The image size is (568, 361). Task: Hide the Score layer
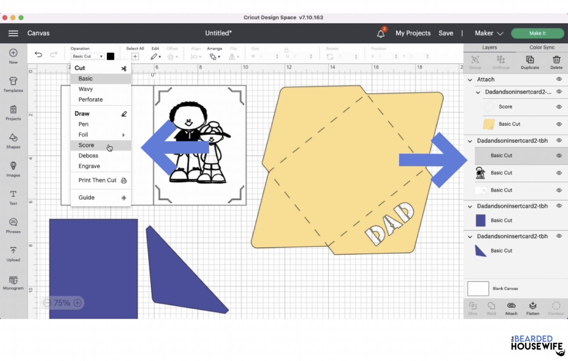click(558, 107)
